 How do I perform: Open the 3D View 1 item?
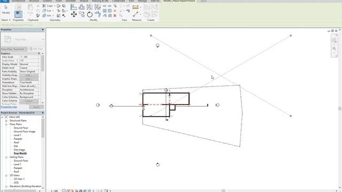click(19, 179)
